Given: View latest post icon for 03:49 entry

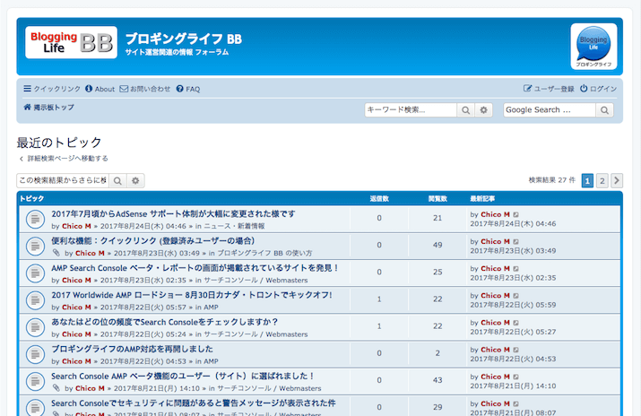Looking at the screenshot, I should [x=515, y=241].
